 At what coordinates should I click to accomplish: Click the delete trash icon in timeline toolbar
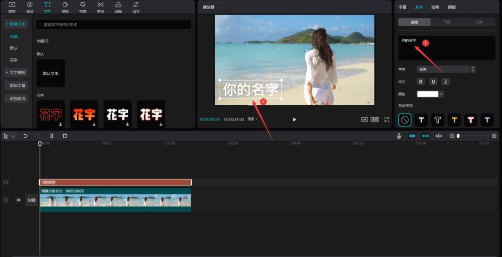65,136
